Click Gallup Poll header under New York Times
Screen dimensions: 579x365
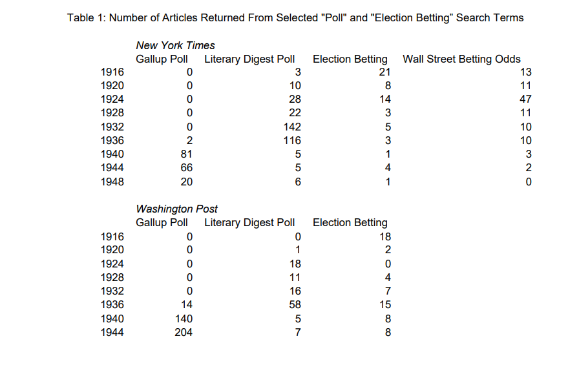pyautogui.click(x=162, y=59)
